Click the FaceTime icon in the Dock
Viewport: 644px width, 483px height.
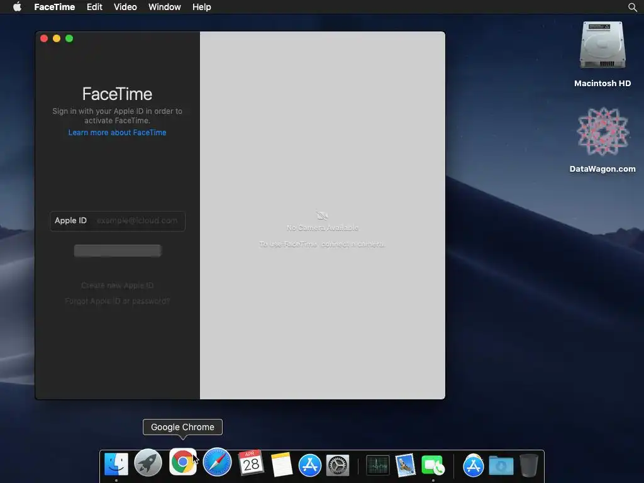pos(433,466)
